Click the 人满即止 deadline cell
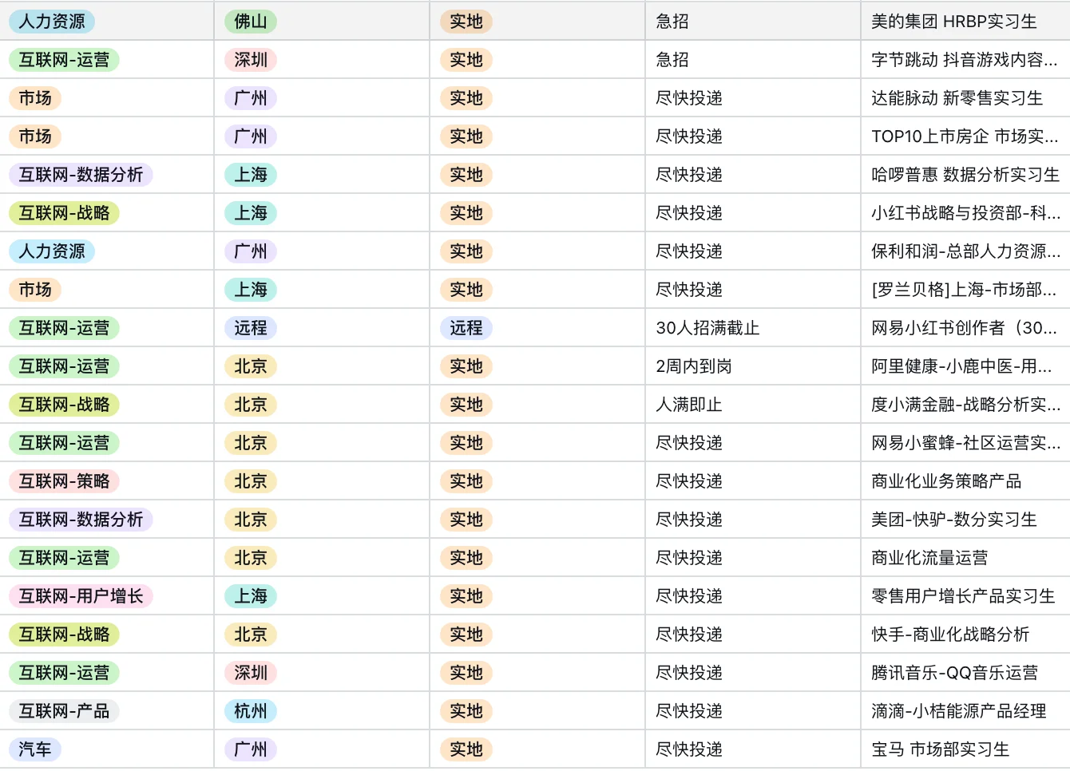1070x771 pixels. [x=689, y=405]
